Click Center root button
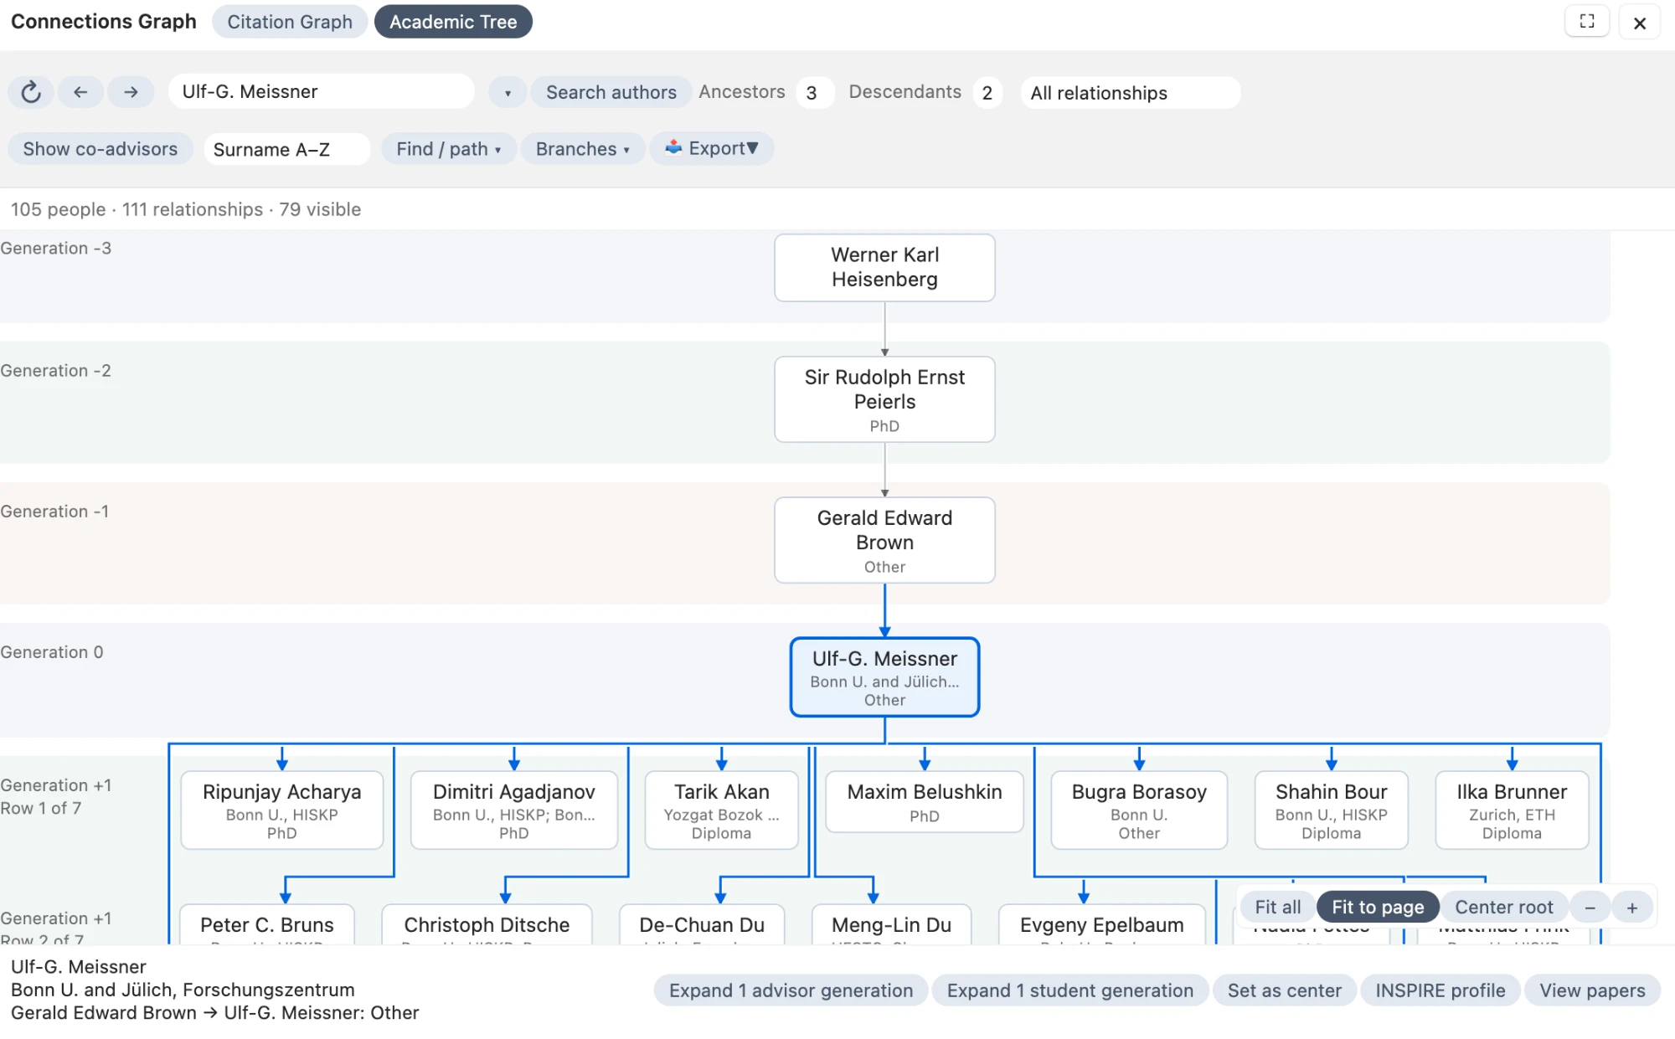Screen dimensions: 1675x1039 (x=1503, y=908)
